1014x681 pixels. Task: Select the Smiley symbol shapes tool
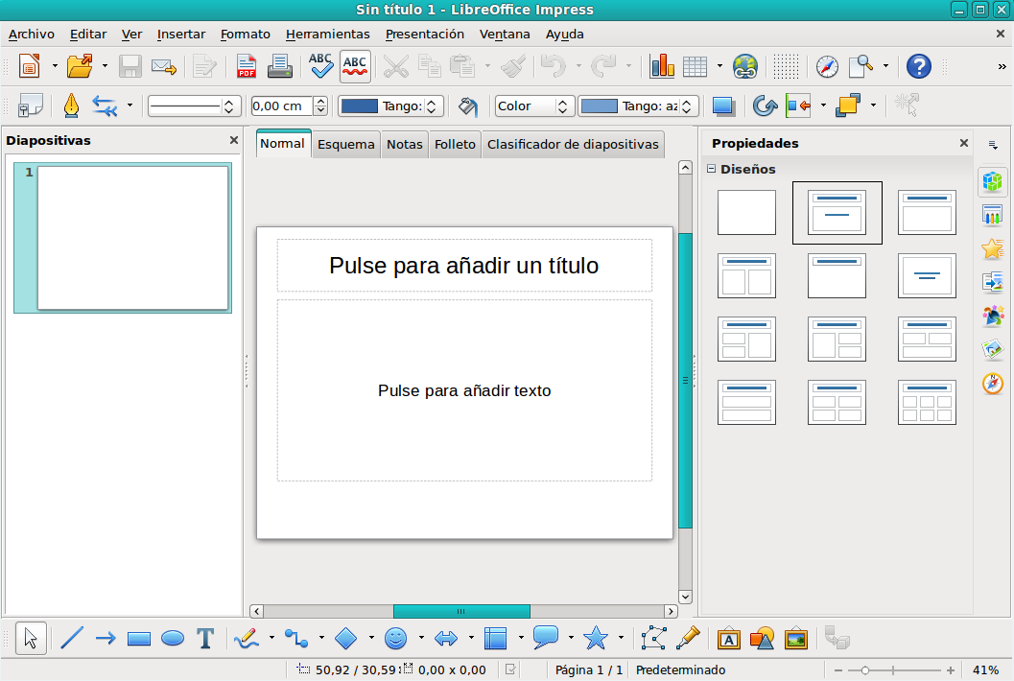click(x=396, y=638)
